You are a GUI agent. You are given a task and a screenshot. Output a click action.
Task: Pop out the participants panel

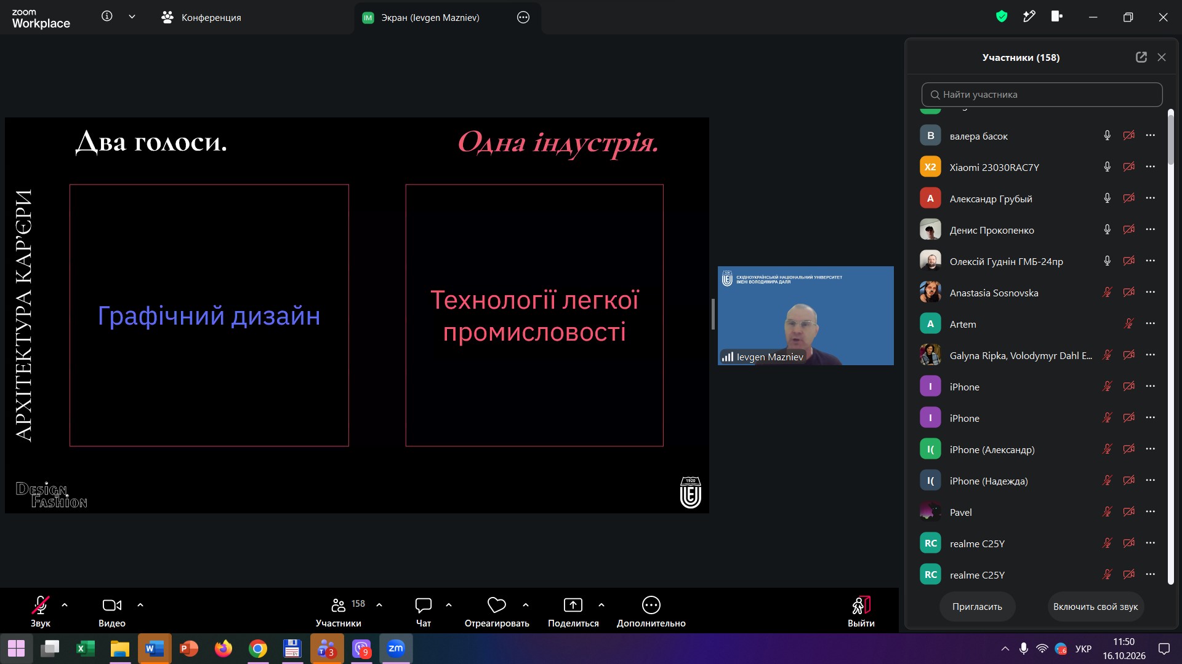1141,57
